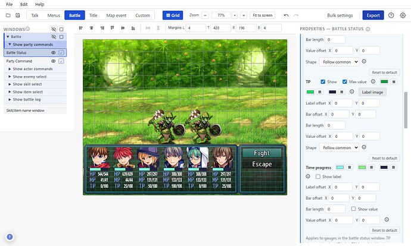
Task: Switch to the Menus tab
Action: 54,15
